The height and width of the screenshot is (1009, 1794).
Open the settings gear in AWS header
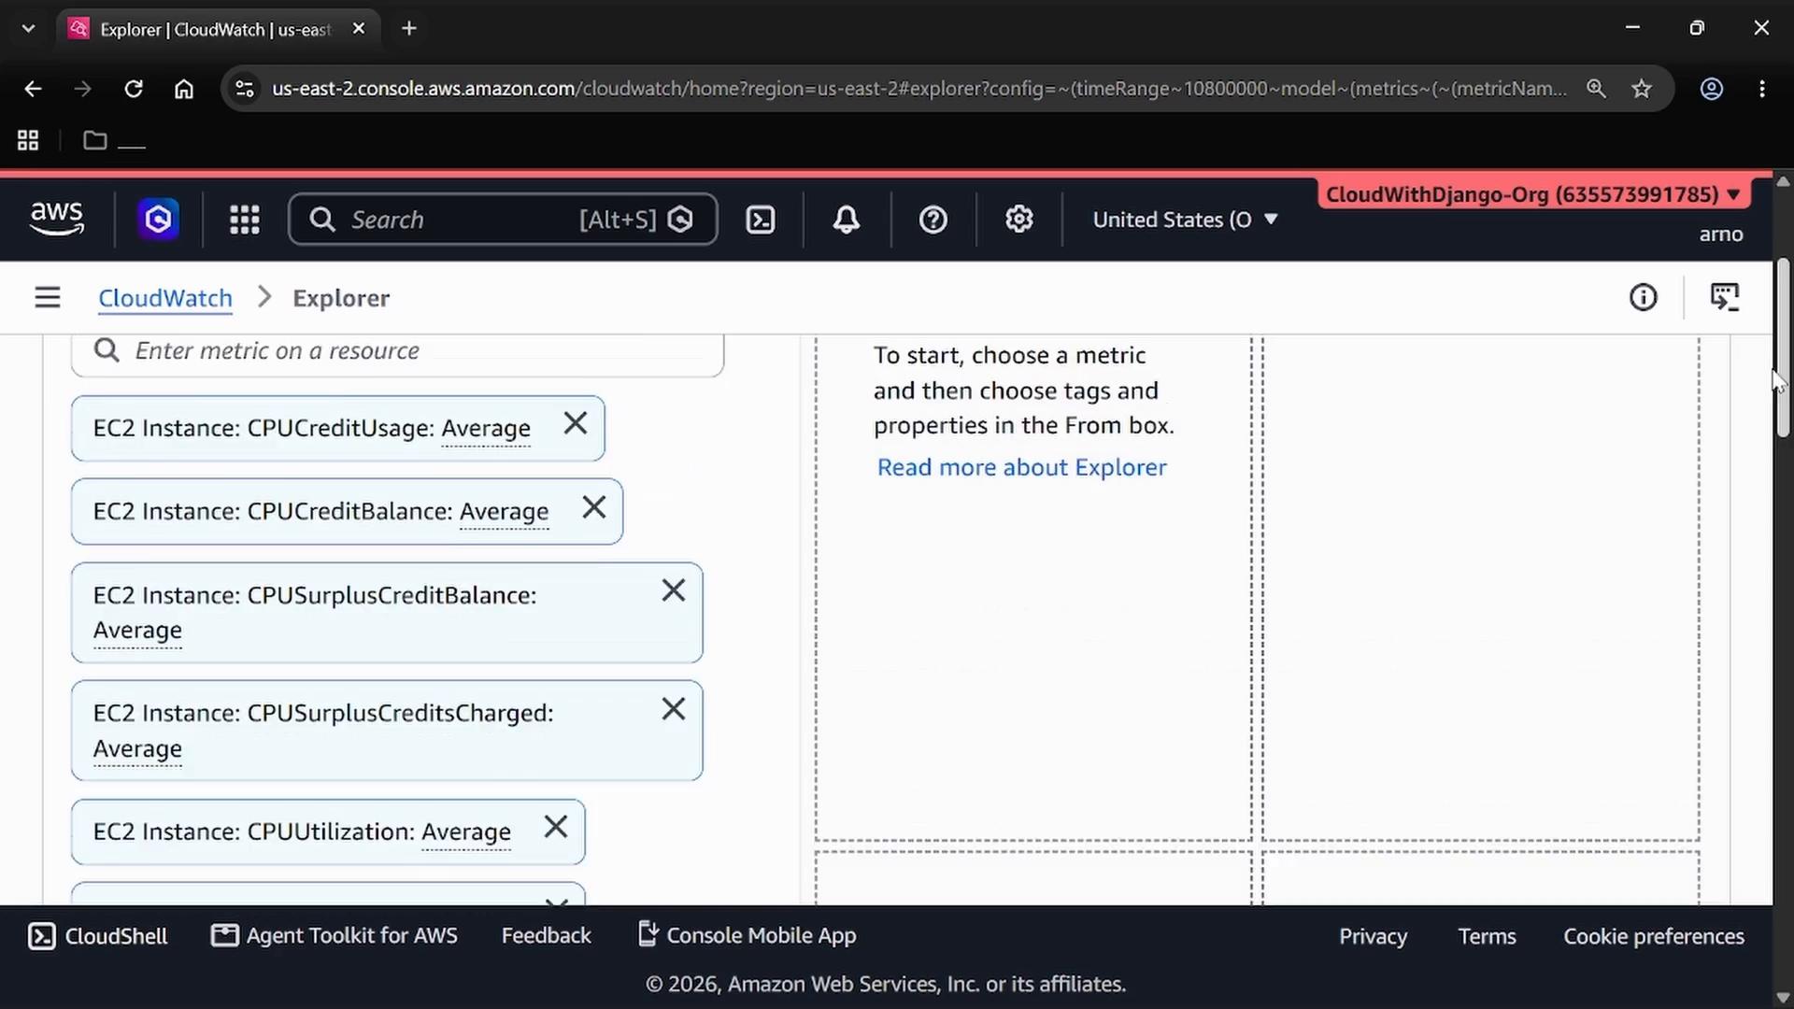click(1019, 220)
